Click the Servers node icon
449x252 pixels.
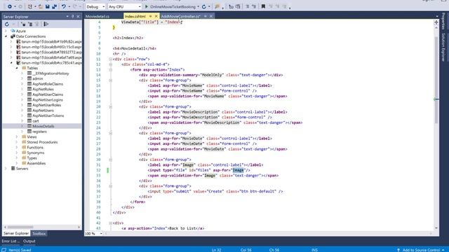tap(13, 169)
